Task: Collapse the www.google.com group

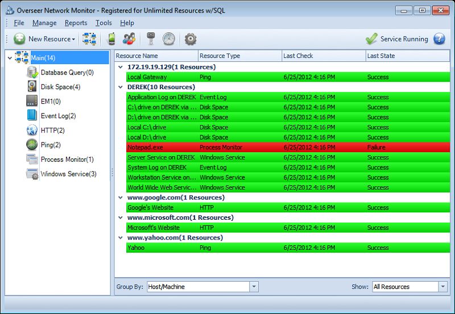Action: pos(121,198)
